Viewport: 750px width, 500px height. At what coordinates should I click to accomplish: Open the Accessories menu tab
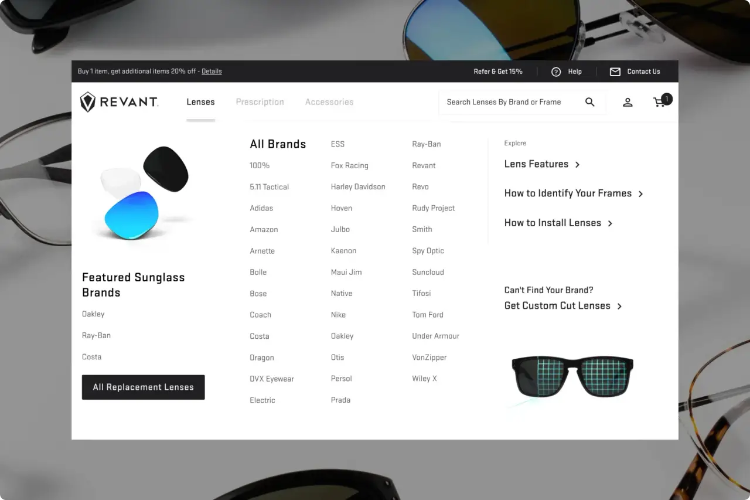click(x=329, y=102)
